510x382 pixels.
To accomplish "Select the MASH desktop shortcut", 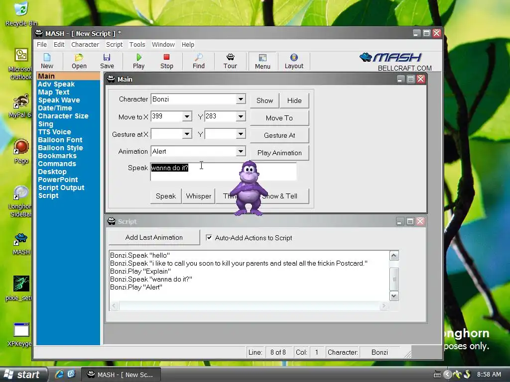I will 21,244.
